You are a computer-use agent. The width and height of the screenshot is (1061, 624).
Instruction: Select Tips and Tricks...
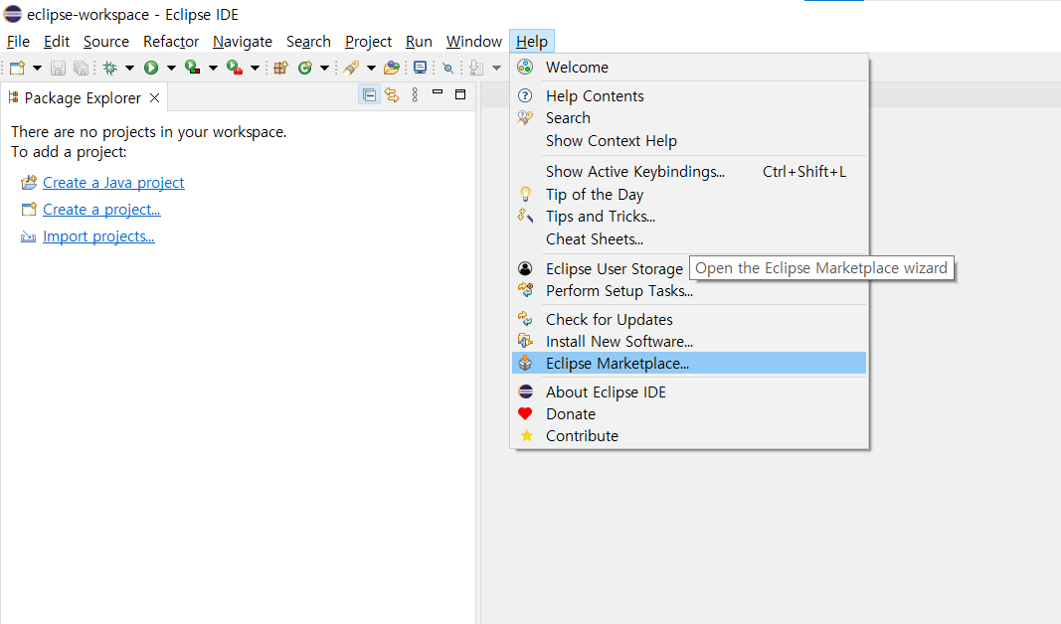689,217
